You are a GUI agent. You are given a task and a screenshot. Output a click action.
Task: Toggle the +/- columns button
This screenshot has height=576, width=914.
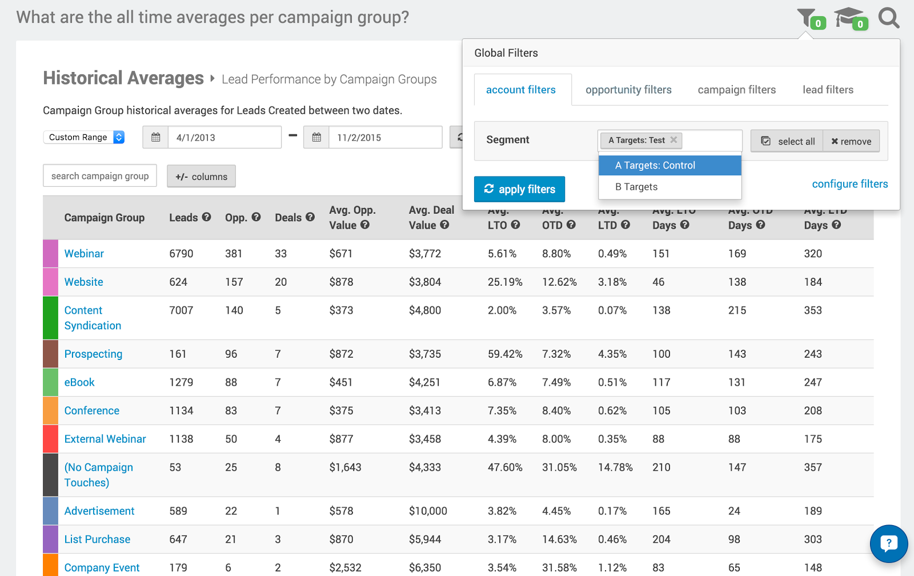click(x=201, y=177)
